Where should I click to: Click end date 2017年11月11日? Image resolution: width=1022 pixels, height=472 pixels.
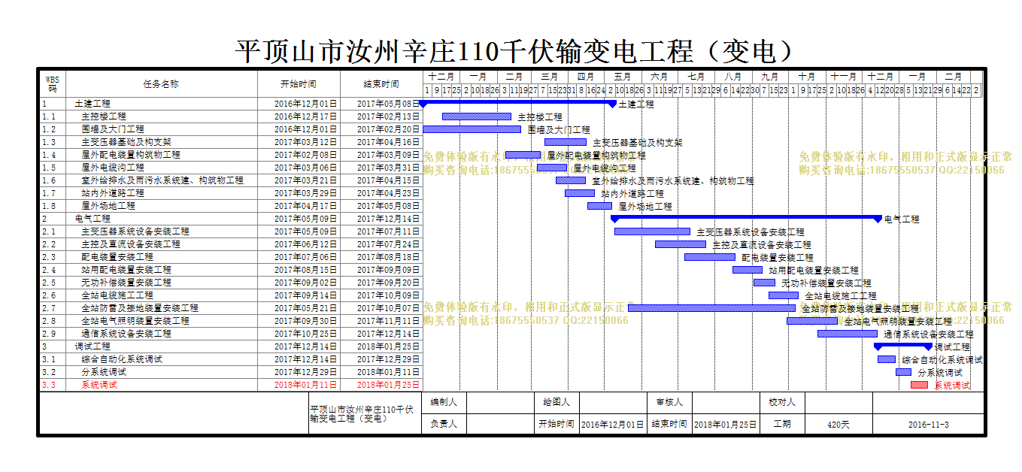388,321
